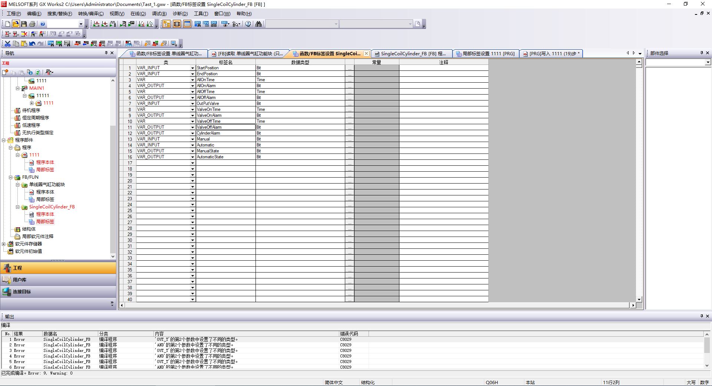Open the 连接目标 navigation pane
Image resolution: width=712 pixels, height=386 pixels.
[22, 292]
